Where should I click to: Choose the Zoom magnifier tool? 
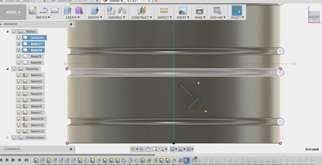pos(155,149)
